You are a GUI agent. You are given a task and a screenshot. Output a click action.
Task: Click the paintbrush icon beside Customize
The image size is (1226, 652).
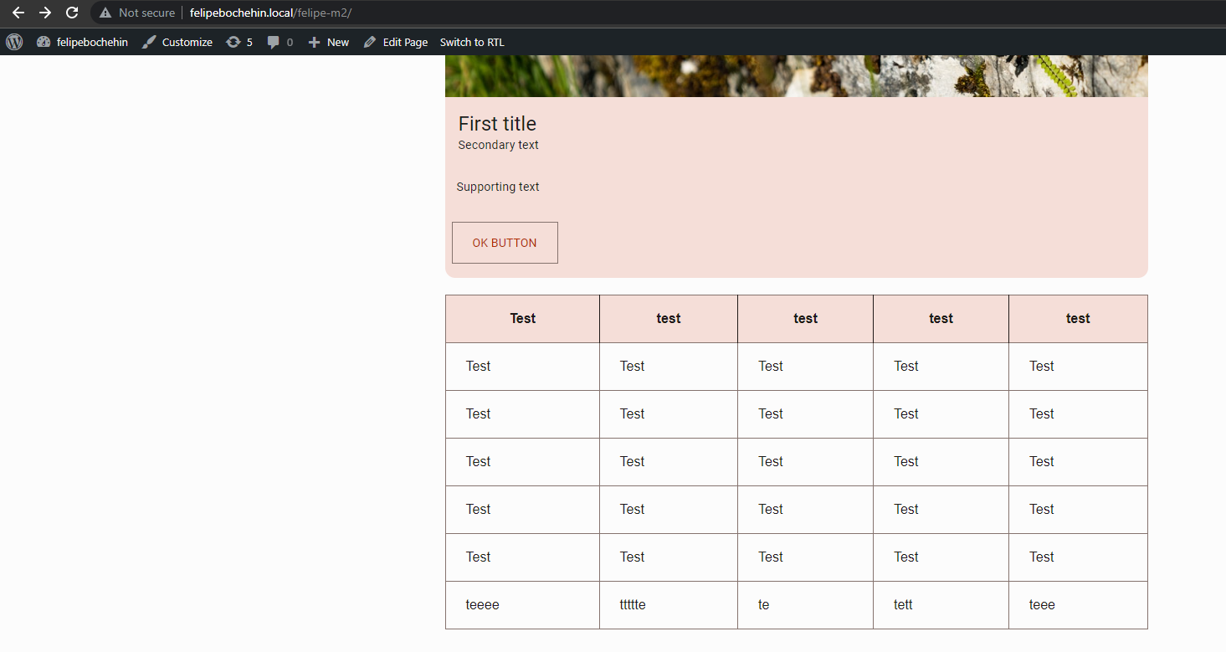click(x=148, y=42)
